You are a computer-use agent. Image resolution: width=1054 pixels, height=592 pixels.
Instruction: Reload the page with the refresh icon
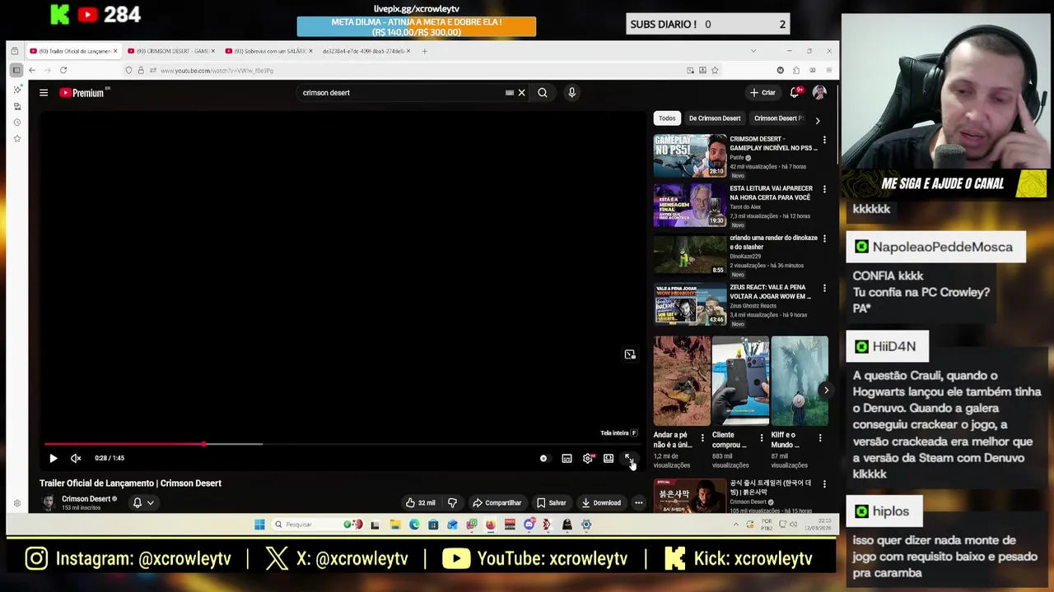tap(63, 71)
